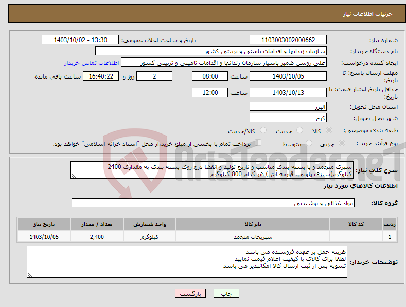The height and width of the screenshot is (307, 406).
Task: Click the سبزیجات منجمد table cell
Action: 253,237
